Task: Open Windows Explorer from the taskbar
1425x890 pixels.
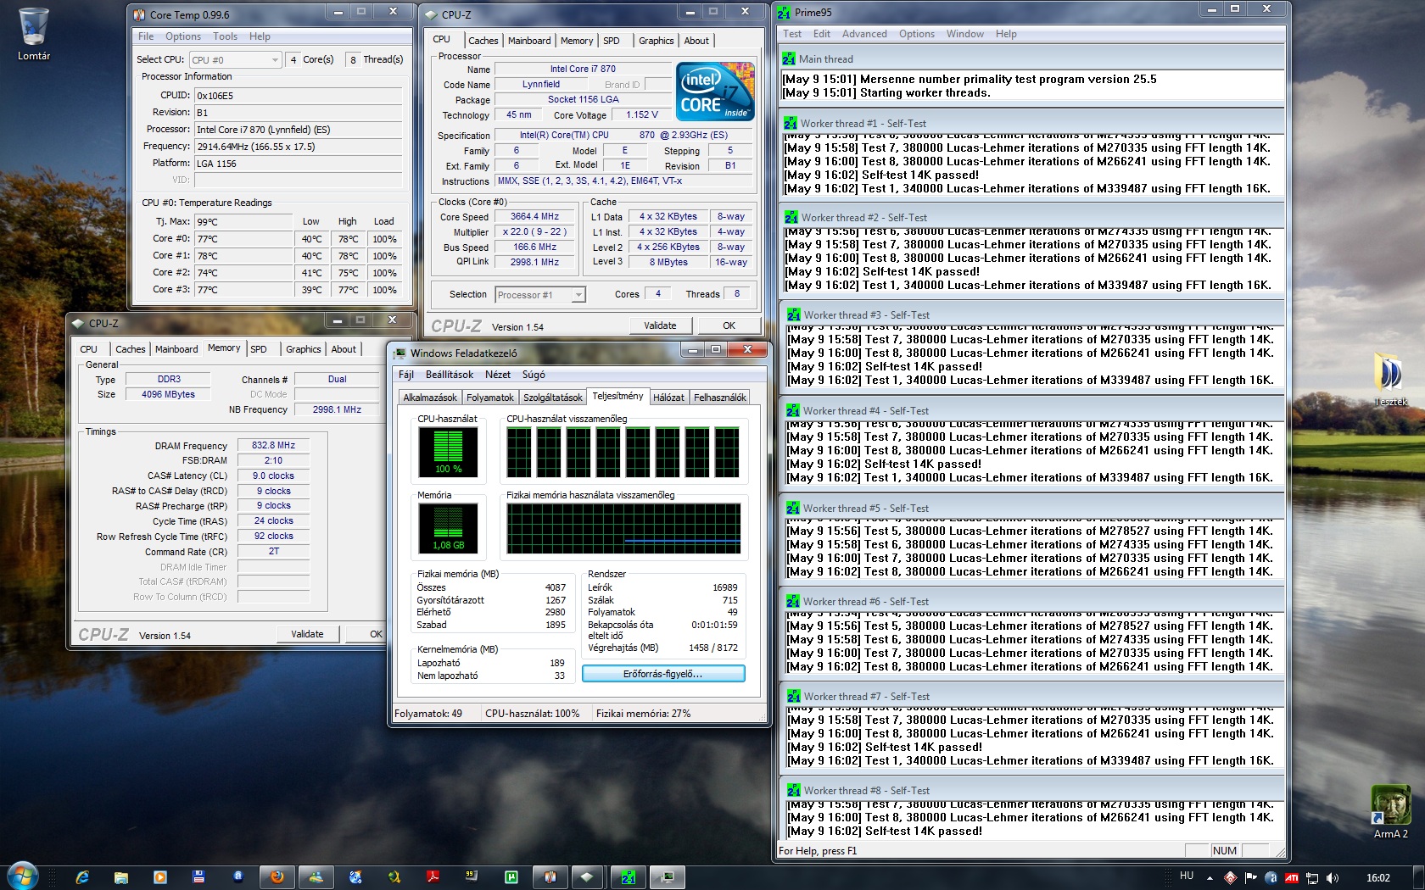Action: pos(121,877)
